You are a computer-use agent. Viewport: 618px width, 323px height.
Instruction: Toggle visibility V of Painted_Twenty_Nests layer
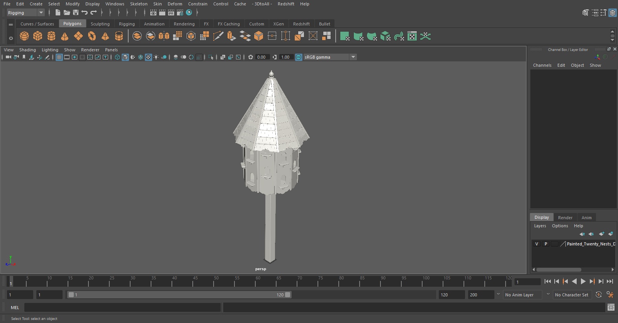[x=537, y=244]
